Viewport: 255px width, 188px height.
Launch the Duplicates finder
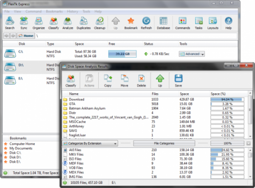coord(84,22)
